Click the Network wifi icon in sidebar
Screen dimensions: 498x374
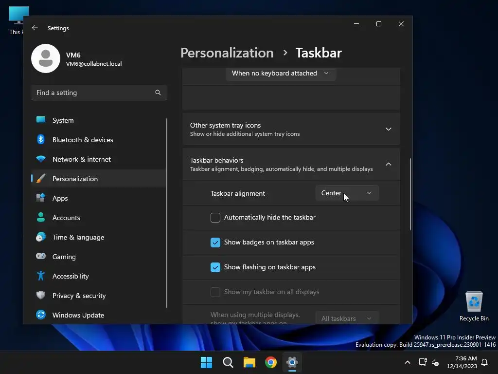point(41,159)
